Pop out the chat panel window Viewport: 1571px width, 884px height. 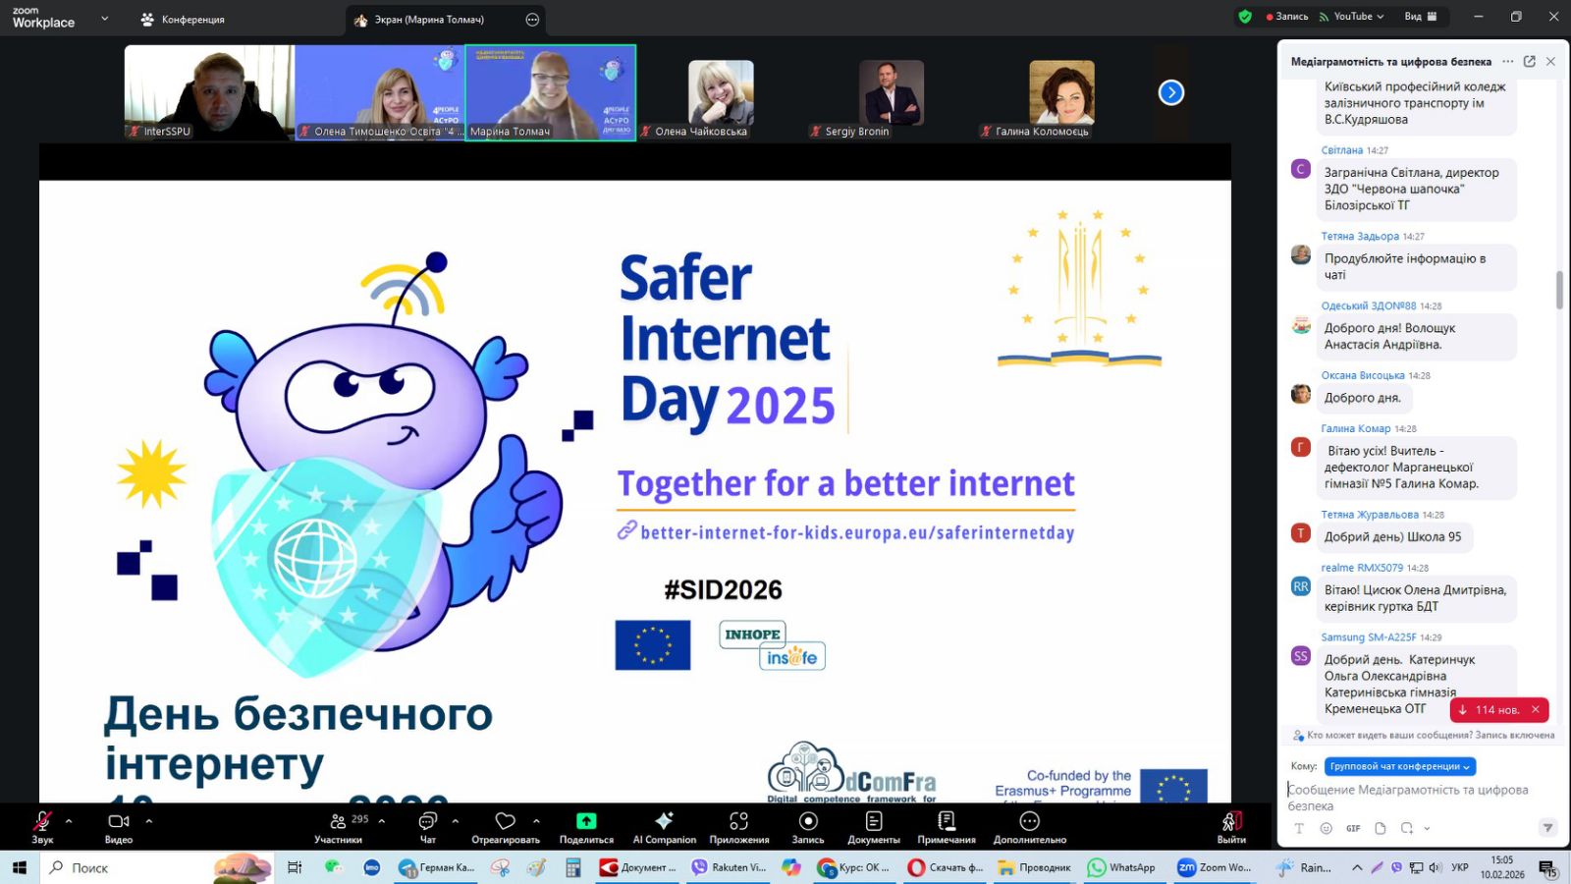point(1529,61)
